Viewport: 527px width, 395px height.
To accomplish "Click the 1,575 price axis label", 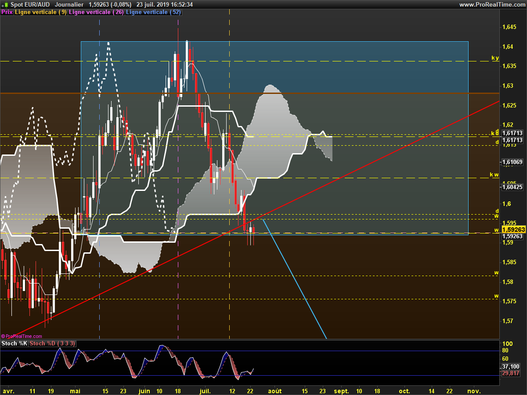I will pyautogui.click(x=509, y=301).
